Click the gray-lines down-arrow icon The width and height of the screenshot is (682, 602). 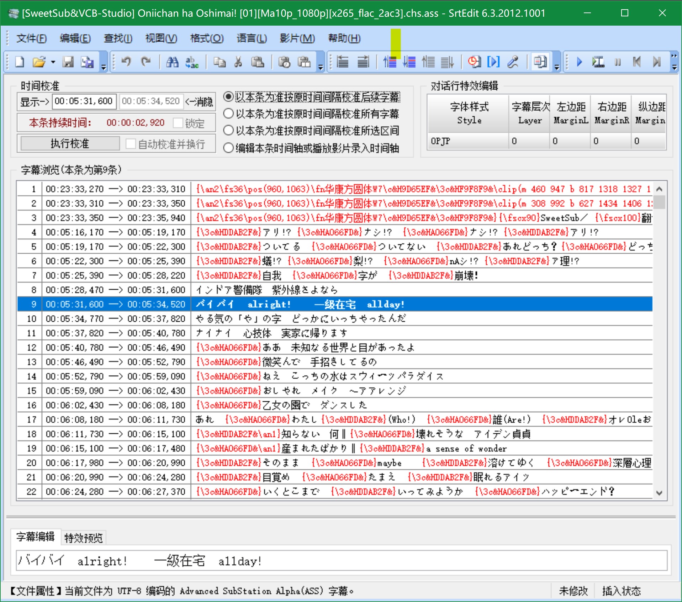(x=448, y=62)
